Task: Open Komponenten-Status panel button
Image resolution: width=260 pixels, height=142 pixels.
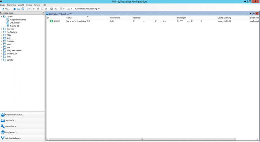Action: [x=22, y=114]
